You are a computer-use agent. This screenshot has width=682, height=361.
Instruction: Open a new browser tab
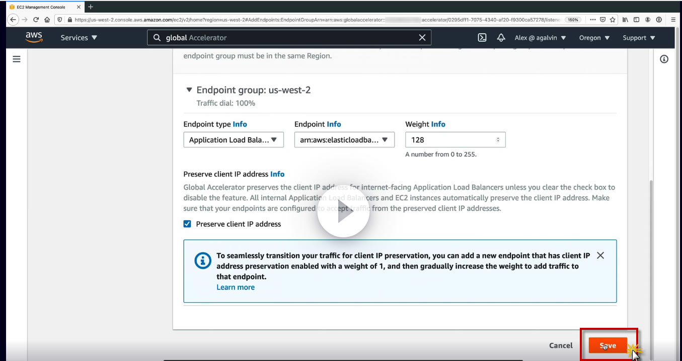[x=91, y=7]
